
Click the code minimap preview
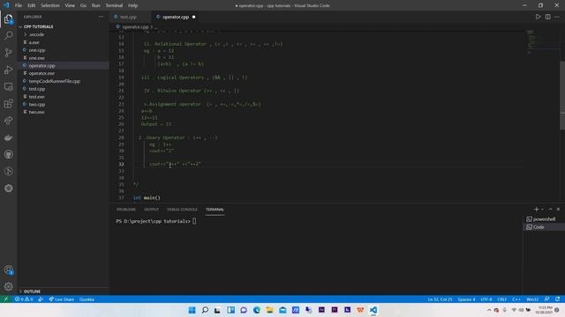(x=542, y=42)
